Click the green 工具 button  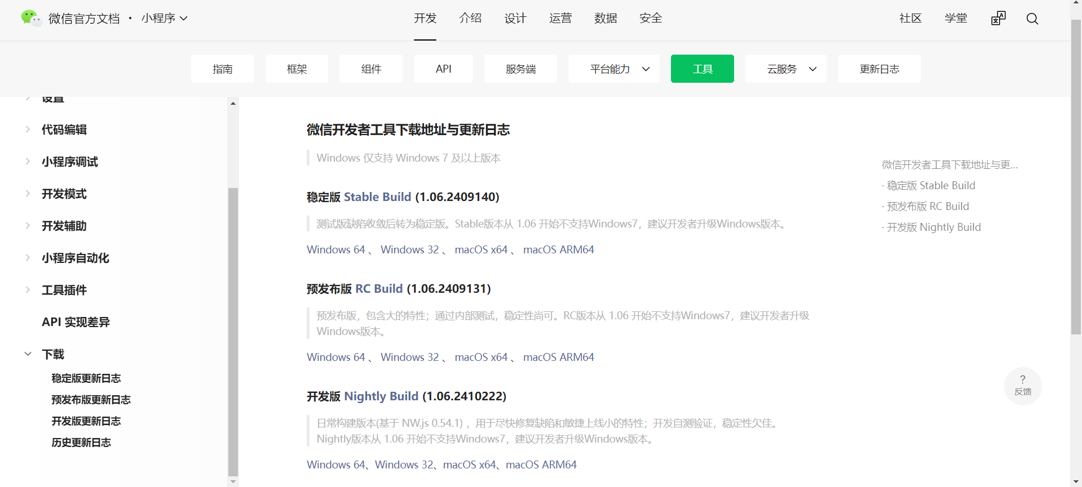[703, 69]
